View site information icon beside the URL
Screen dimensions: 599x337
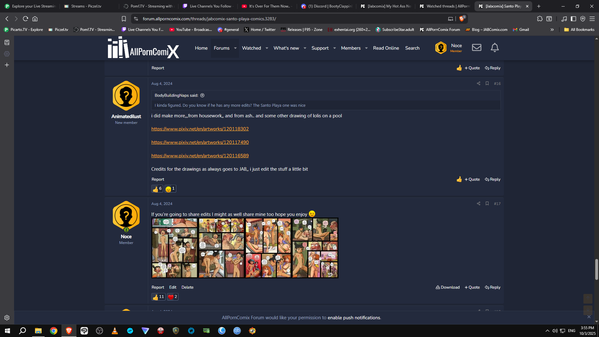136,19
